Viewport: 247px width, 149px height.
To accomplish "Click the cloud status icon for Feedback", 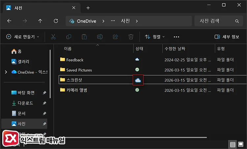I will coord(137,59).
